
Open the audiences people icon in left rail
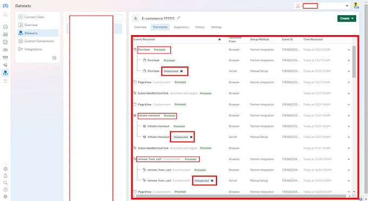click(x=5, y=50)
